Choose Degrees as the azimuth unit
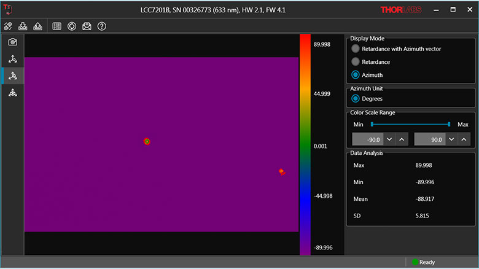479x269 pixels. click(356, 98)
